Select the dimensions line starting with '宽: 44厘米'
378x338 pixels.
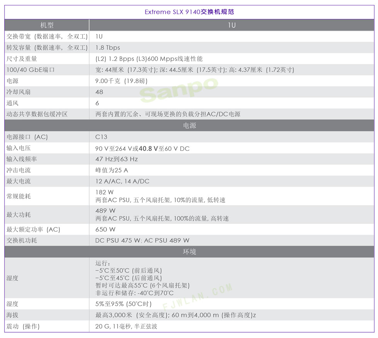tap(194, 70)
